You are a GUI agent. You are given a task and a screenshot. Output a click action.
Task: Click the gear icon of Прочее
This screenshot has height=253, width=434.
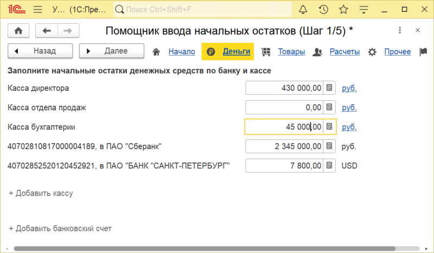(x=372, y=51)
